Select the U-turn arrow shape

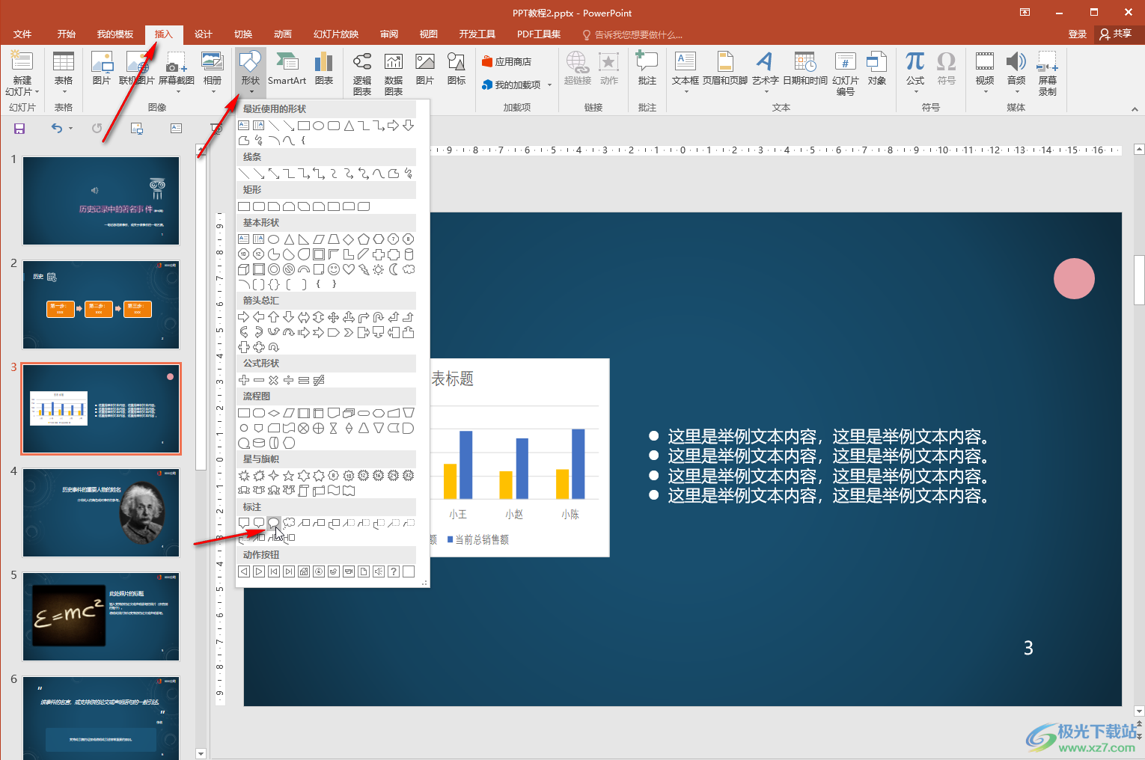(x=379, y=317)
